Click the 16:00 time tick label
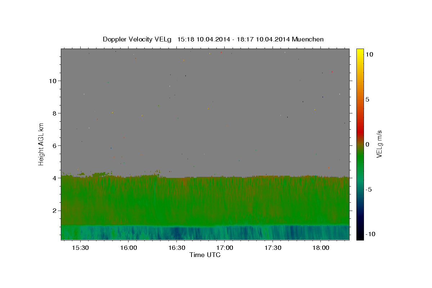The height and width of the screenshot is (288, 432). (128, 248)
